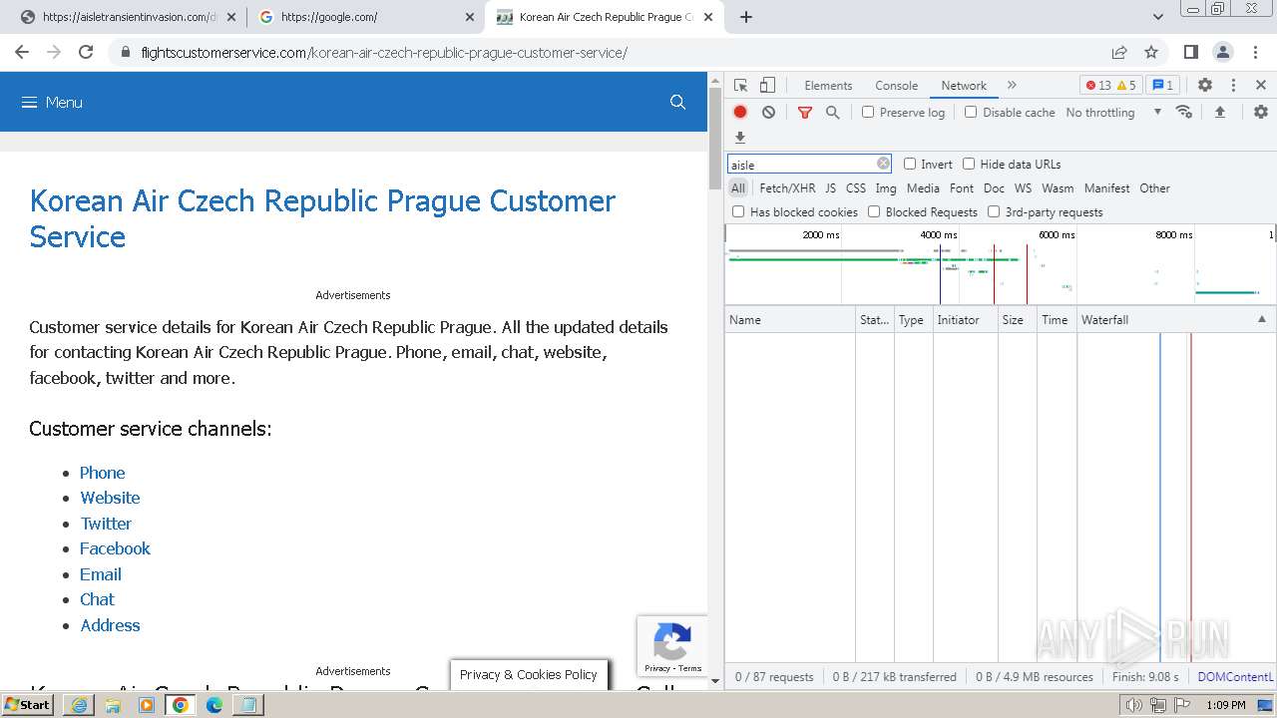Open network search magnifier in DevTools
This screenshot has width=1277, height=718.
click(833, 113)
